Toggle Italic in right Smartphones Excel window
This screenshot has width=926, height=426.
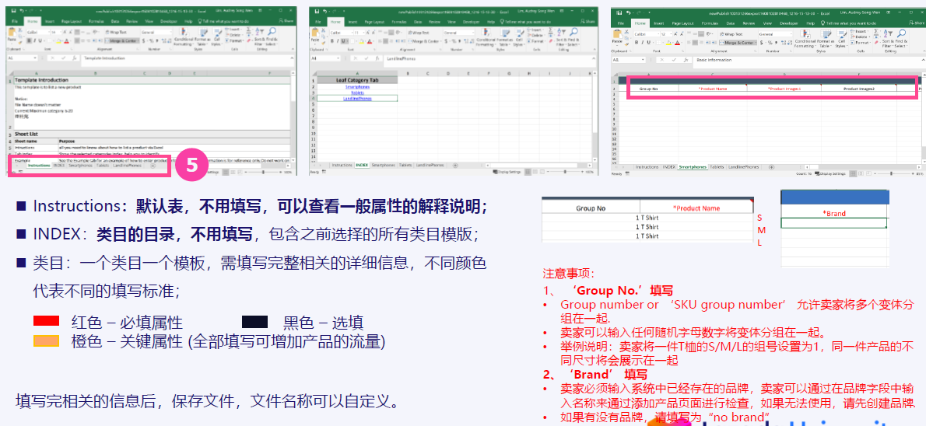(x=642, y=43)
